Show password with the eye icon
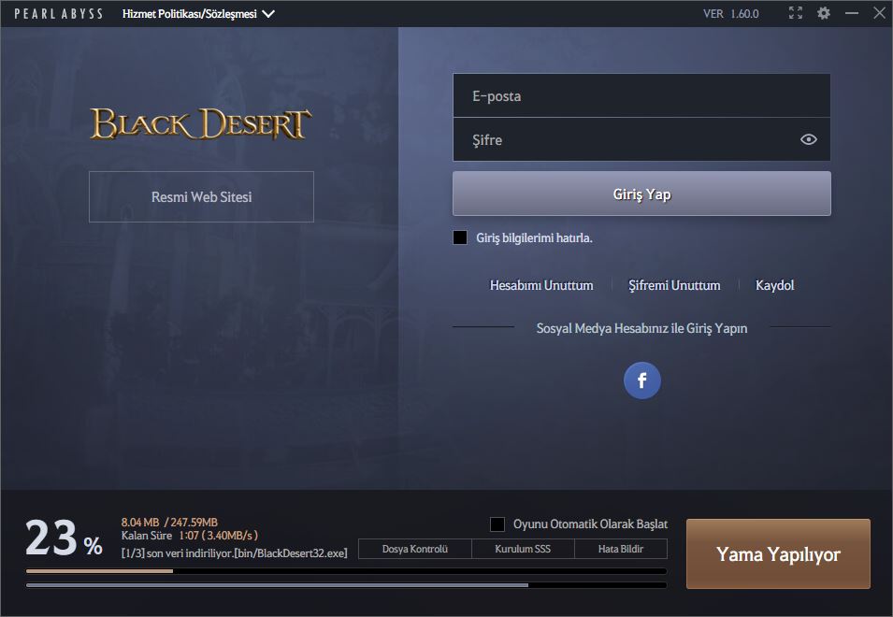The height and width of the screenshot is (617, 893). [x=809, y=139]
